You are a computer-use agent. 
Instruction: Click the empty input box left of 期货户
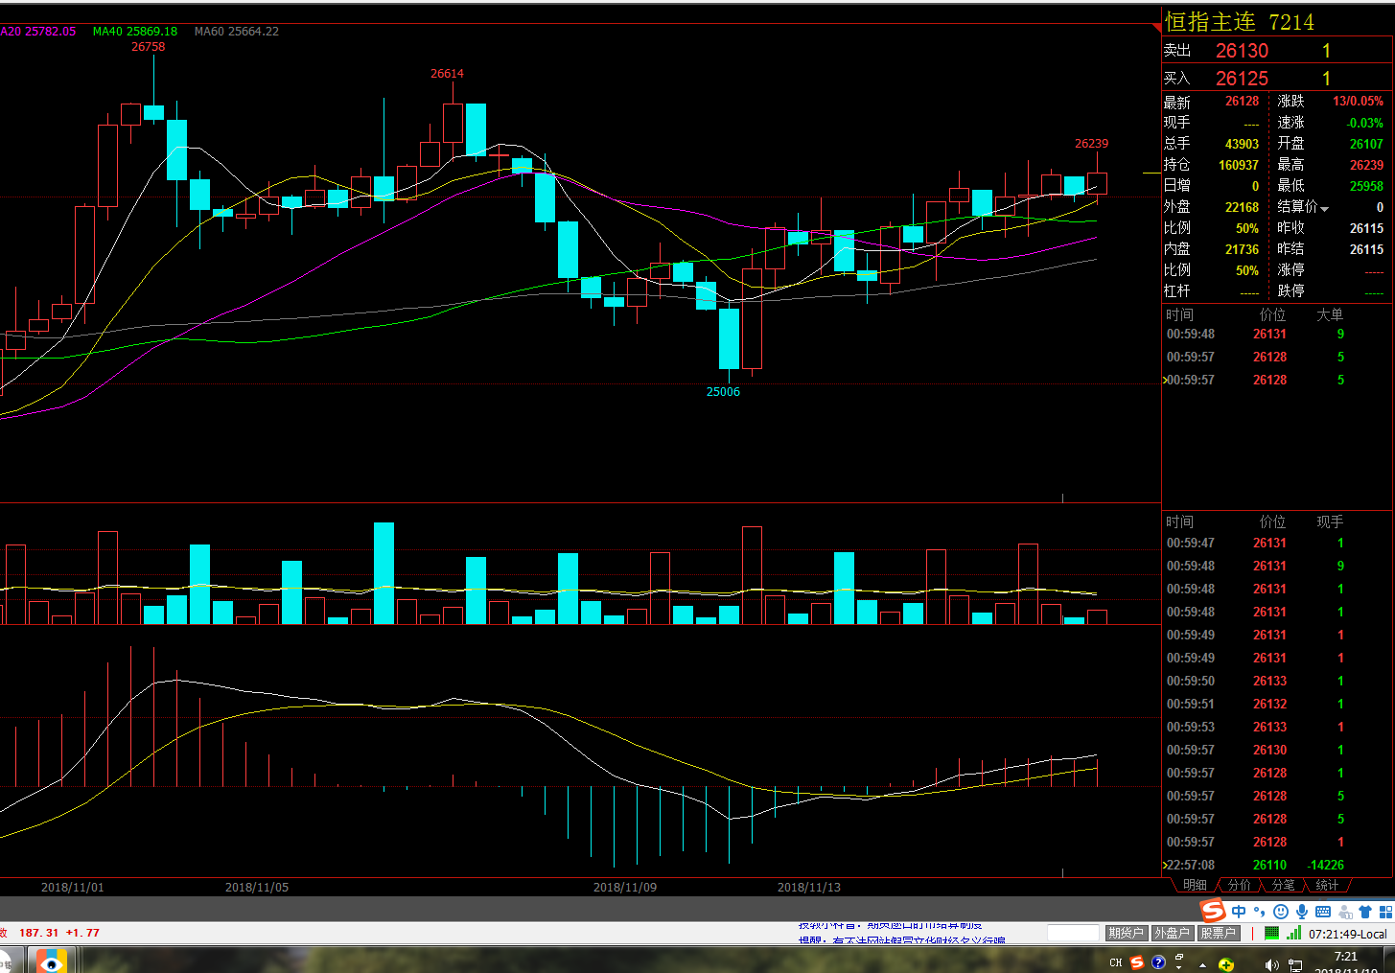(x=1073, y=933)
